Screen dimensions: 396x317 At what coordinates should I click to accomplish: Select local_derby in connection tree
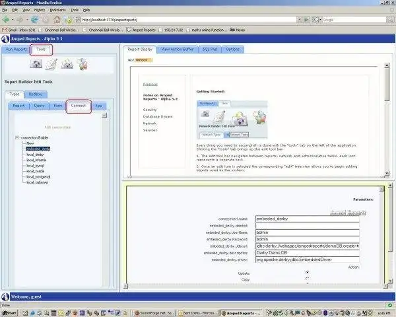35,154
